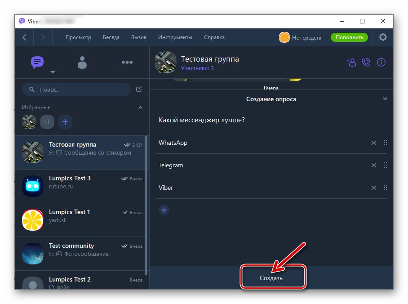Click the Viber option reorder handle
This screenshot has height=304, width=408.
pyautogui.click(x=386, y=187)
